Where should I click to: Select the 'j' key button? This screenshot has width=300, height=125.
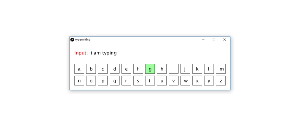pos(185,69)
